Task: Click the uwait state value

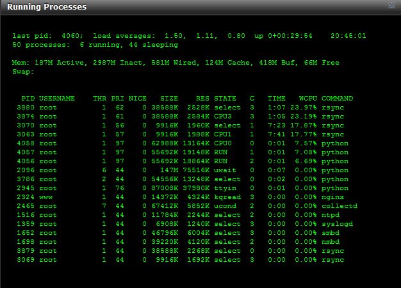Action: [x=225, y=170]
